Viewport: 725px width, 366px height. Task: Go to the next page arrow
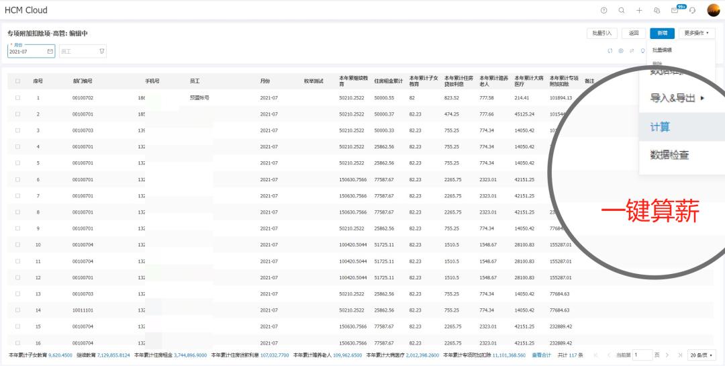[667, 355]
